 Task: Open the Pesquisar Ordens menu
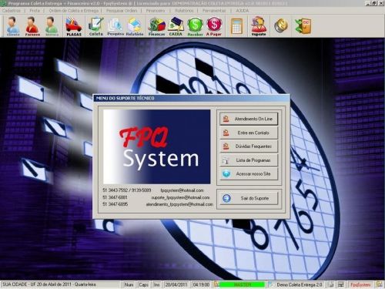pos(122,11)
